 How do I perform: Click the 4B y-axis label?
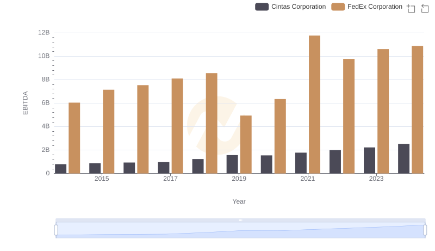[46, 126]
